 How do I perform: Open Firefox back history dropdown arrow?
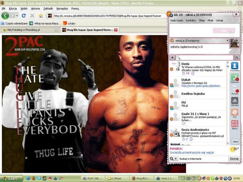(17, 16)
